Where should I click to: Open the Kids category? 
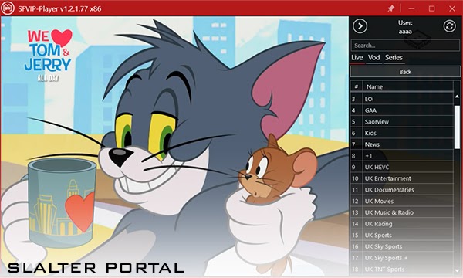[402, 133]
